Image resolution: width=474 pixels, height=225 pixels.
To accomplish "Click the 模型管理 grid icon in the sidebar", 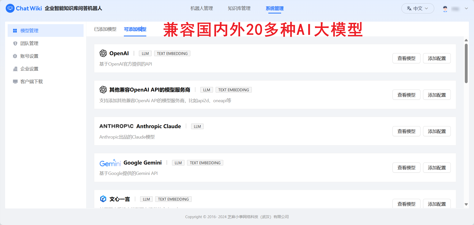I will coord(15,31).
